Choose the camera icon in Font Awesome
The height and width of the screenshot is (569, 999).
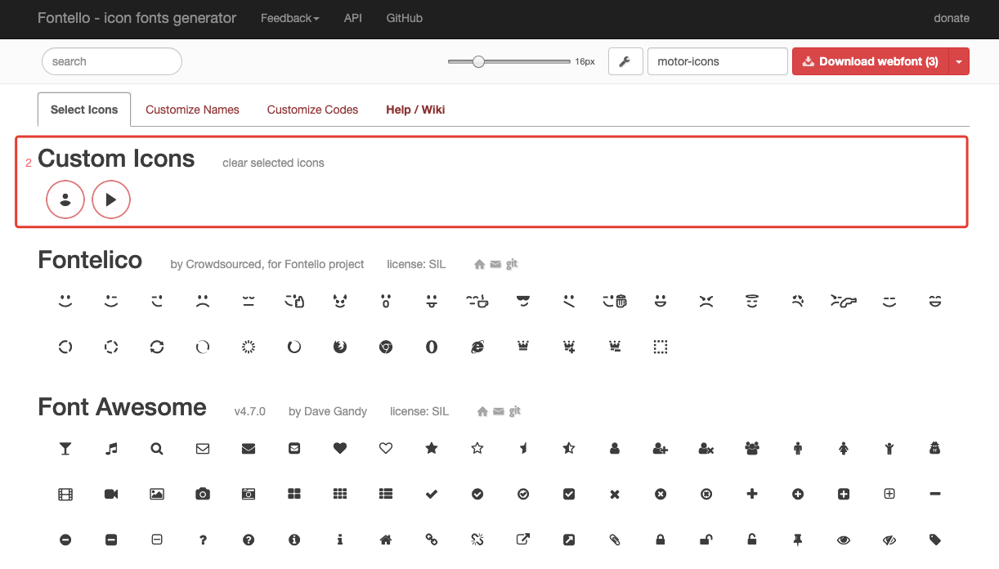pyautogui.click(x=203, y=494)
